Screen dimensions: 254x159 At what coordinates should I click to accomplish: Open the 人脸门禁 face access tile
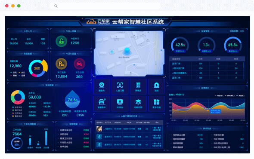(x=120, y=87)
